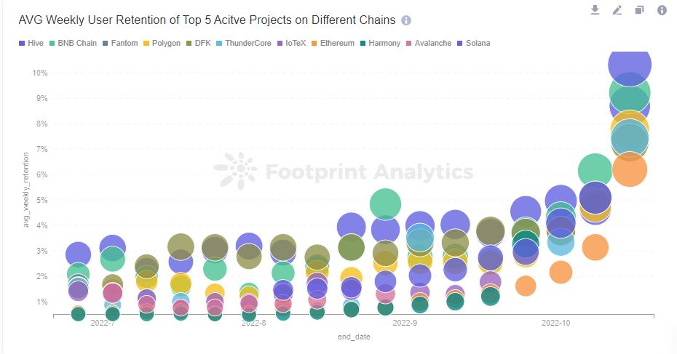
Task: Hide the Fantom series via legend
Action: tap(119, 43)
